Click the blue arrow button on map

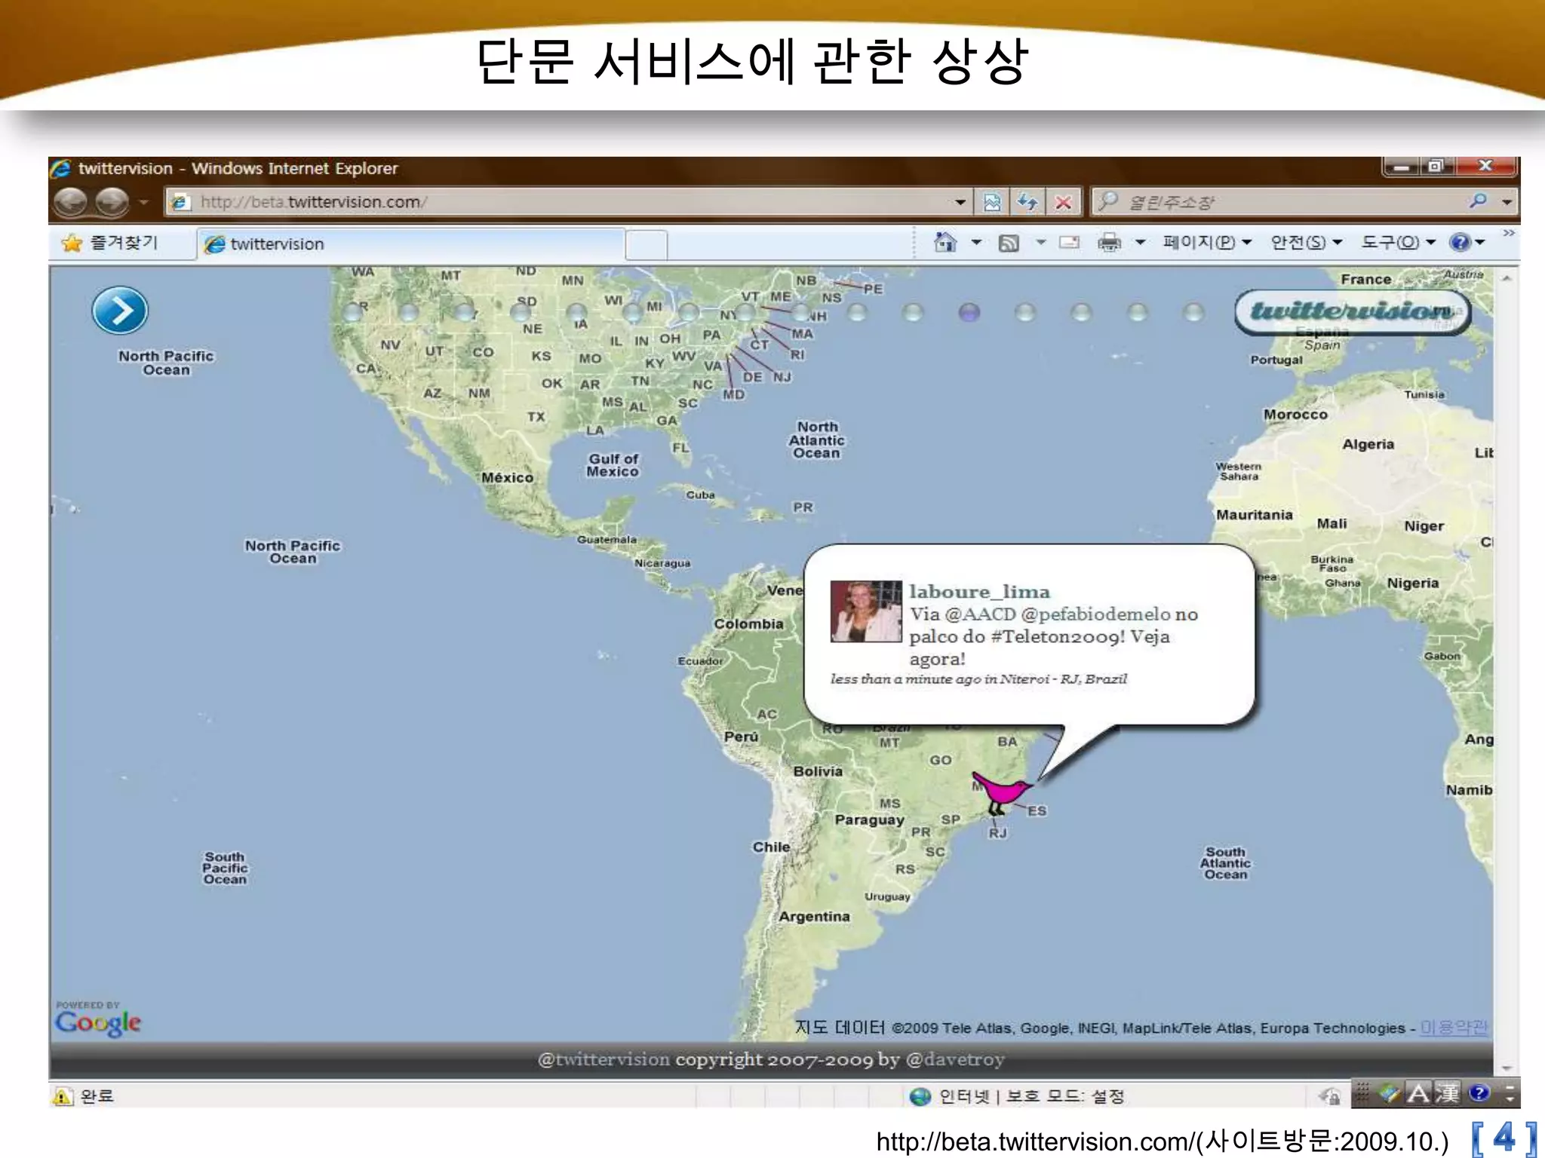click(x=120, y=311)
